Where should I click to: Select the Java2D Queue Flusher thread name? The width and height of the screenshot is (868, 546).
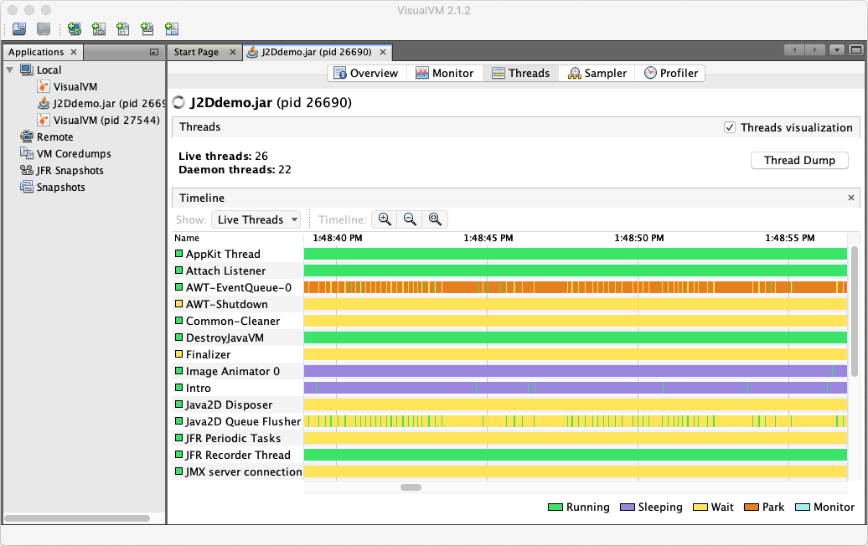click(x=244, y=421)
